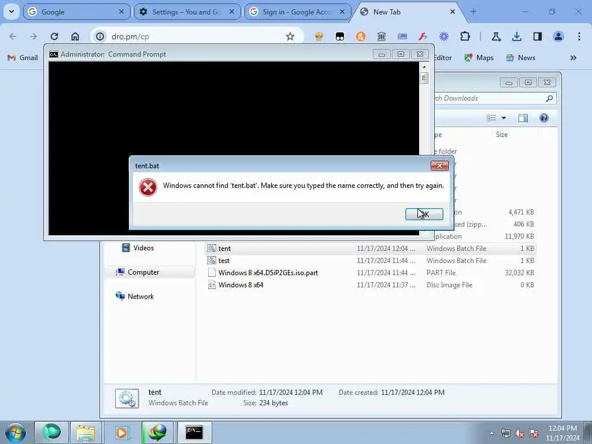This screenshot has height=444, width=592.
Task: Open Network in the navigation pane
Action: 135,297
